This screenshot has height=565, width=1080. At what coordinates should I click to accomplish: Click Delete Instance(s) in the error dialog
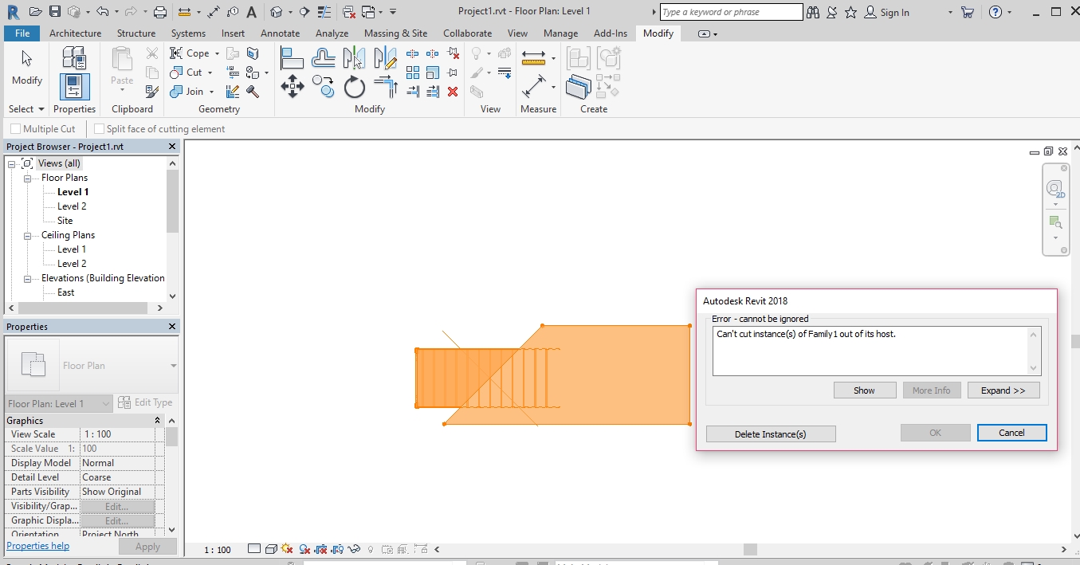[x=770, y=434]
